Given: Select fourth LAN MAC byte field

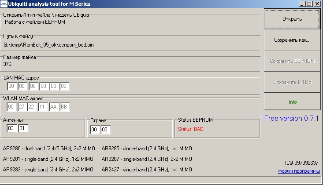Looking at the screenshot, I should click(44, 86).
